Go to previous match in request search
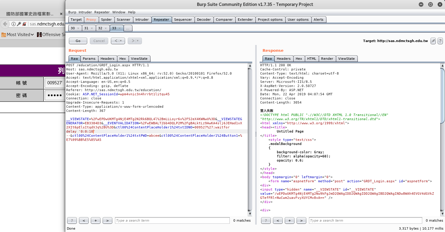 click(84, 220)
